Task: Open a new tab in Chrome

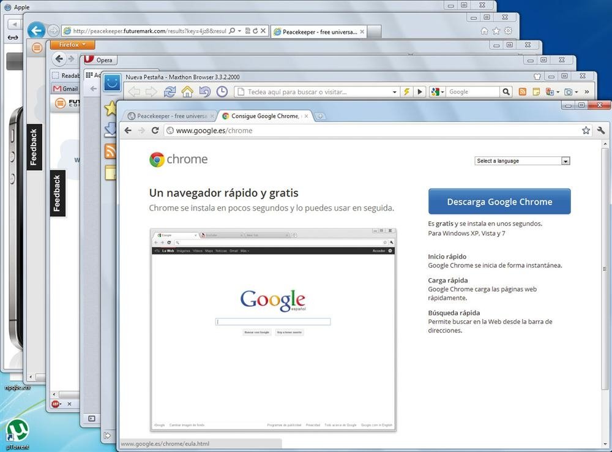Action: (319, 116)
